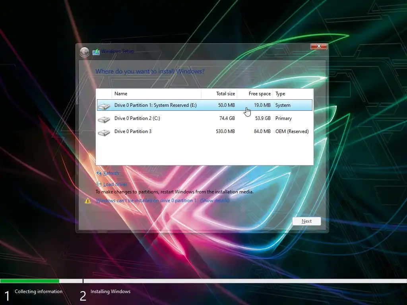
Task: Click the Collecting information step label
Action: (39, 291)
